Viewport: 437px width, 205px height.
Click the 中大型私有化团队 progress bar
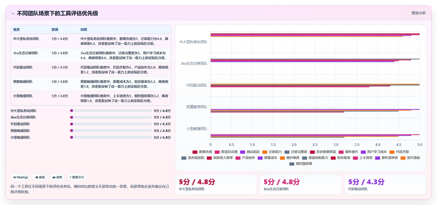[111, 111]
